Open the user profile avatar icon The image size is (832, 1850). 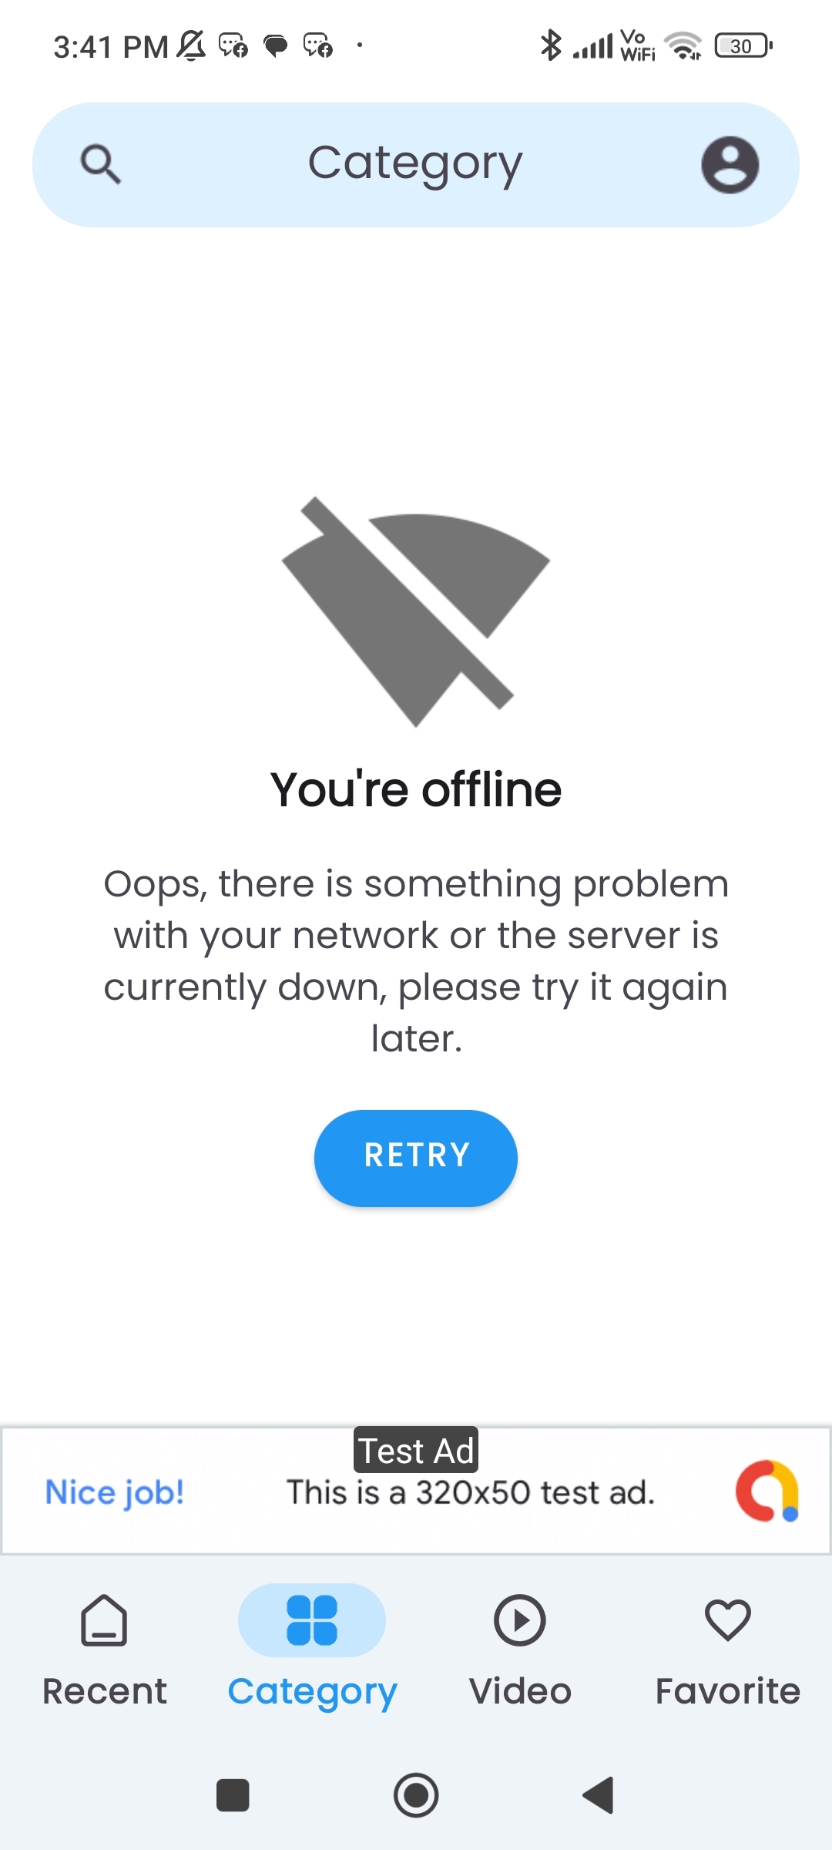coord(730,165)
